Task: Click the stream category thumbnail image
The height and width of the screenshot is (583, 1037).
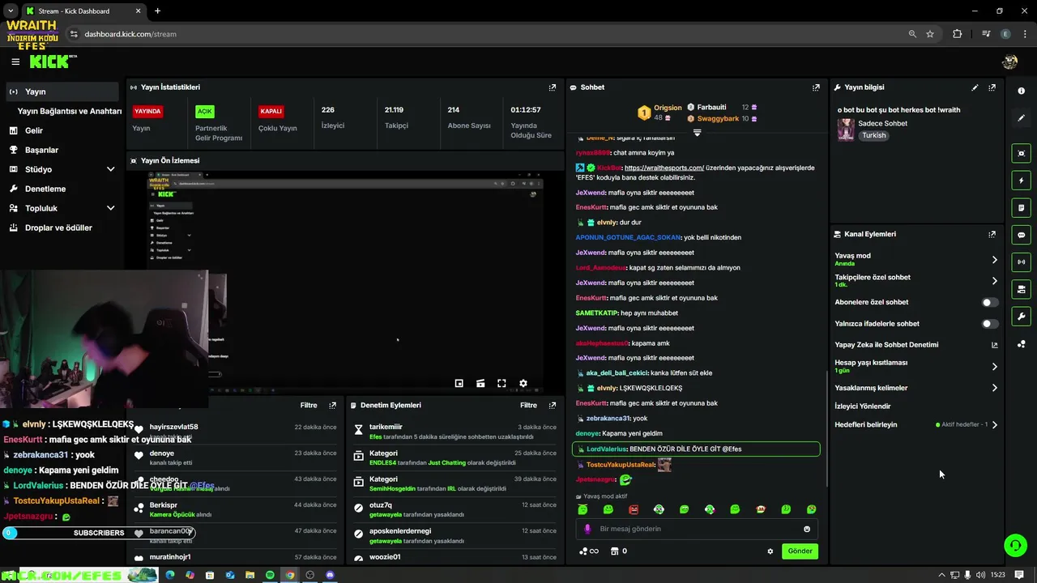Action: click(x=846, y=130)
